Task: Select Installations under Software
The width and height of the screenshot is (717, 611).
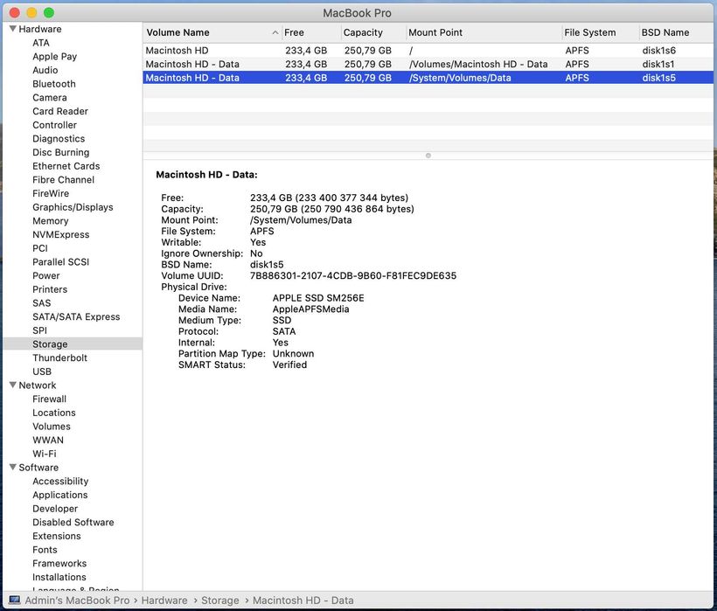Action: coord(59,577)
